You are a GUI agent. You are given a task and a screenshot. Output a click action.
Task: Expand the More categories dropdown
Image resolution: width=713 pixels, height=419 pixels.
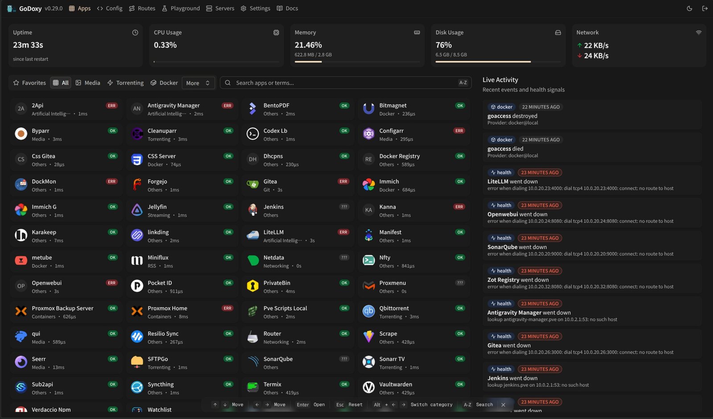pyautogui.click(x=198, y=83)
